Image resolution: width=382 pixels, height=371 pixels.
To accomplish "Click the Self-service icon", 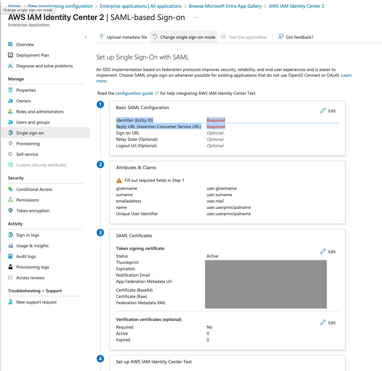I will pyautogui.click(x=10, y=154).
